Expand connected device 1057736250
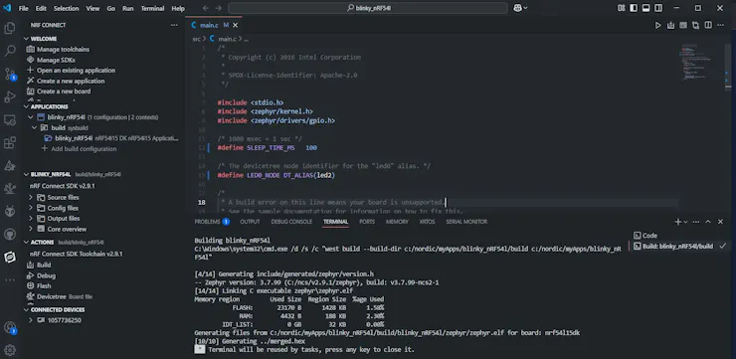This screenshot has width=736, height=359. pos(31,320)
